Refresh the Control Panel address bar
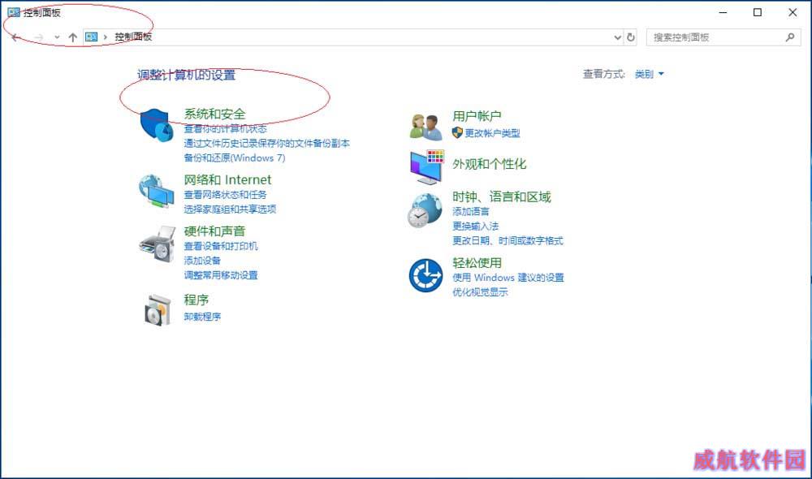Screen dimensions: 812x479 tap(631, 37)
